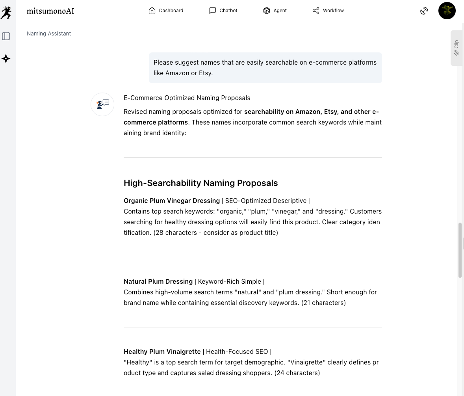Image resolution: width=464 pixels, height=396 pixels.
Task: Open the Dashboard tab
Action: (x=166, y=11)
